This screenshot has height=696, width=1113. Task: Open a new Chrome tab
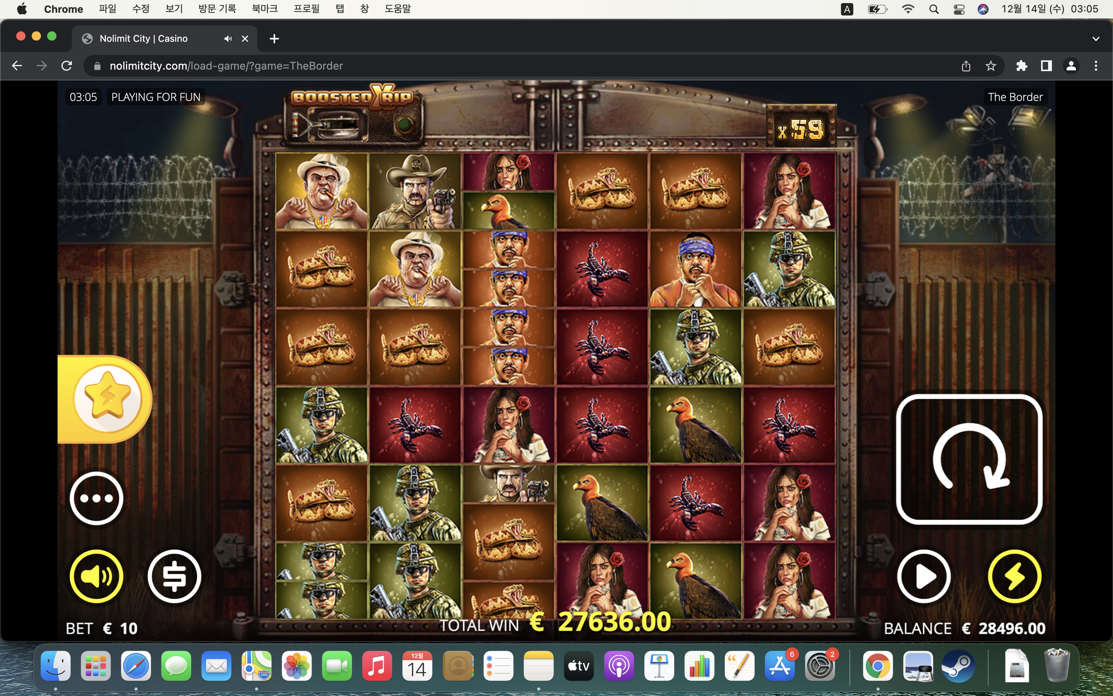(274, 39)
